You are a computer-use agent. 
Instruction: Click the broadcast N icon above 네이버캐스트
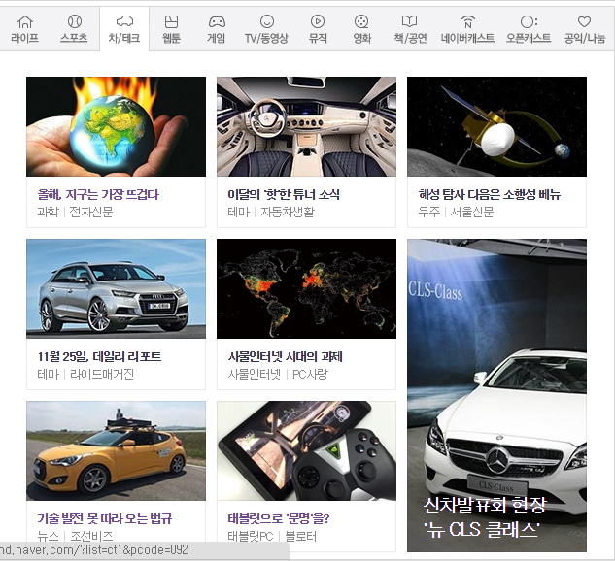coord(468,21)
